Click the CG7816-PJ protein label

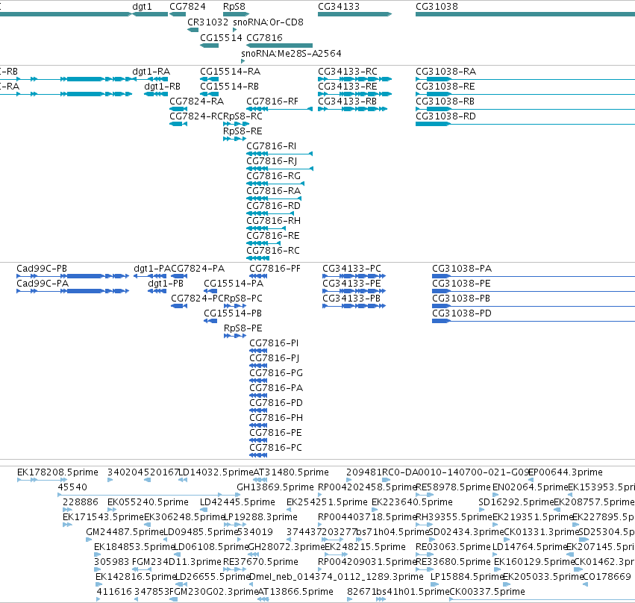(x=275, y=358)
